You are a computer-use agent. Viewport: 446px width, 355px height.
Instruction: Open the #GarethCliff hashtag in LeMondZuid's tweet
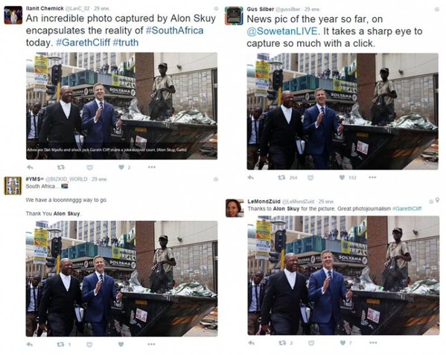407,209
